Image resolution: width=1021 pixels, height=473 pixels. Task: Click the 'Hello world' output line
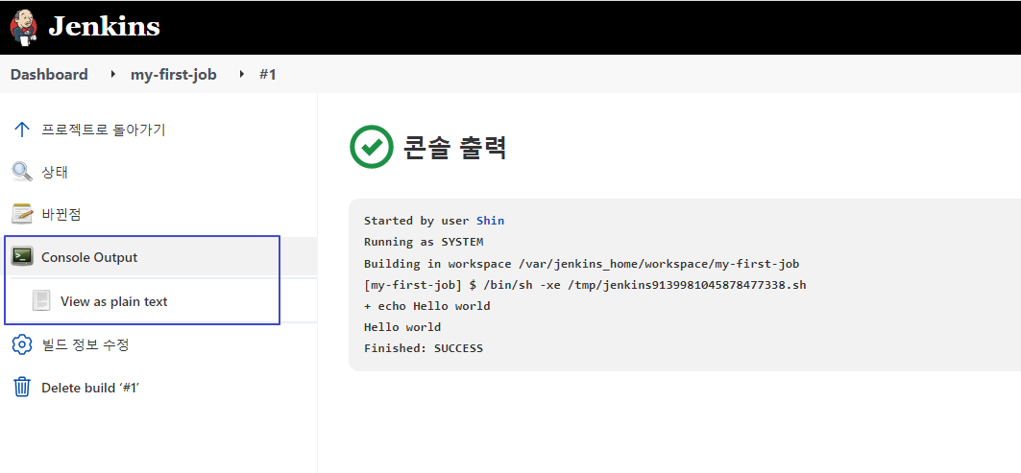(x=402, y=326)
